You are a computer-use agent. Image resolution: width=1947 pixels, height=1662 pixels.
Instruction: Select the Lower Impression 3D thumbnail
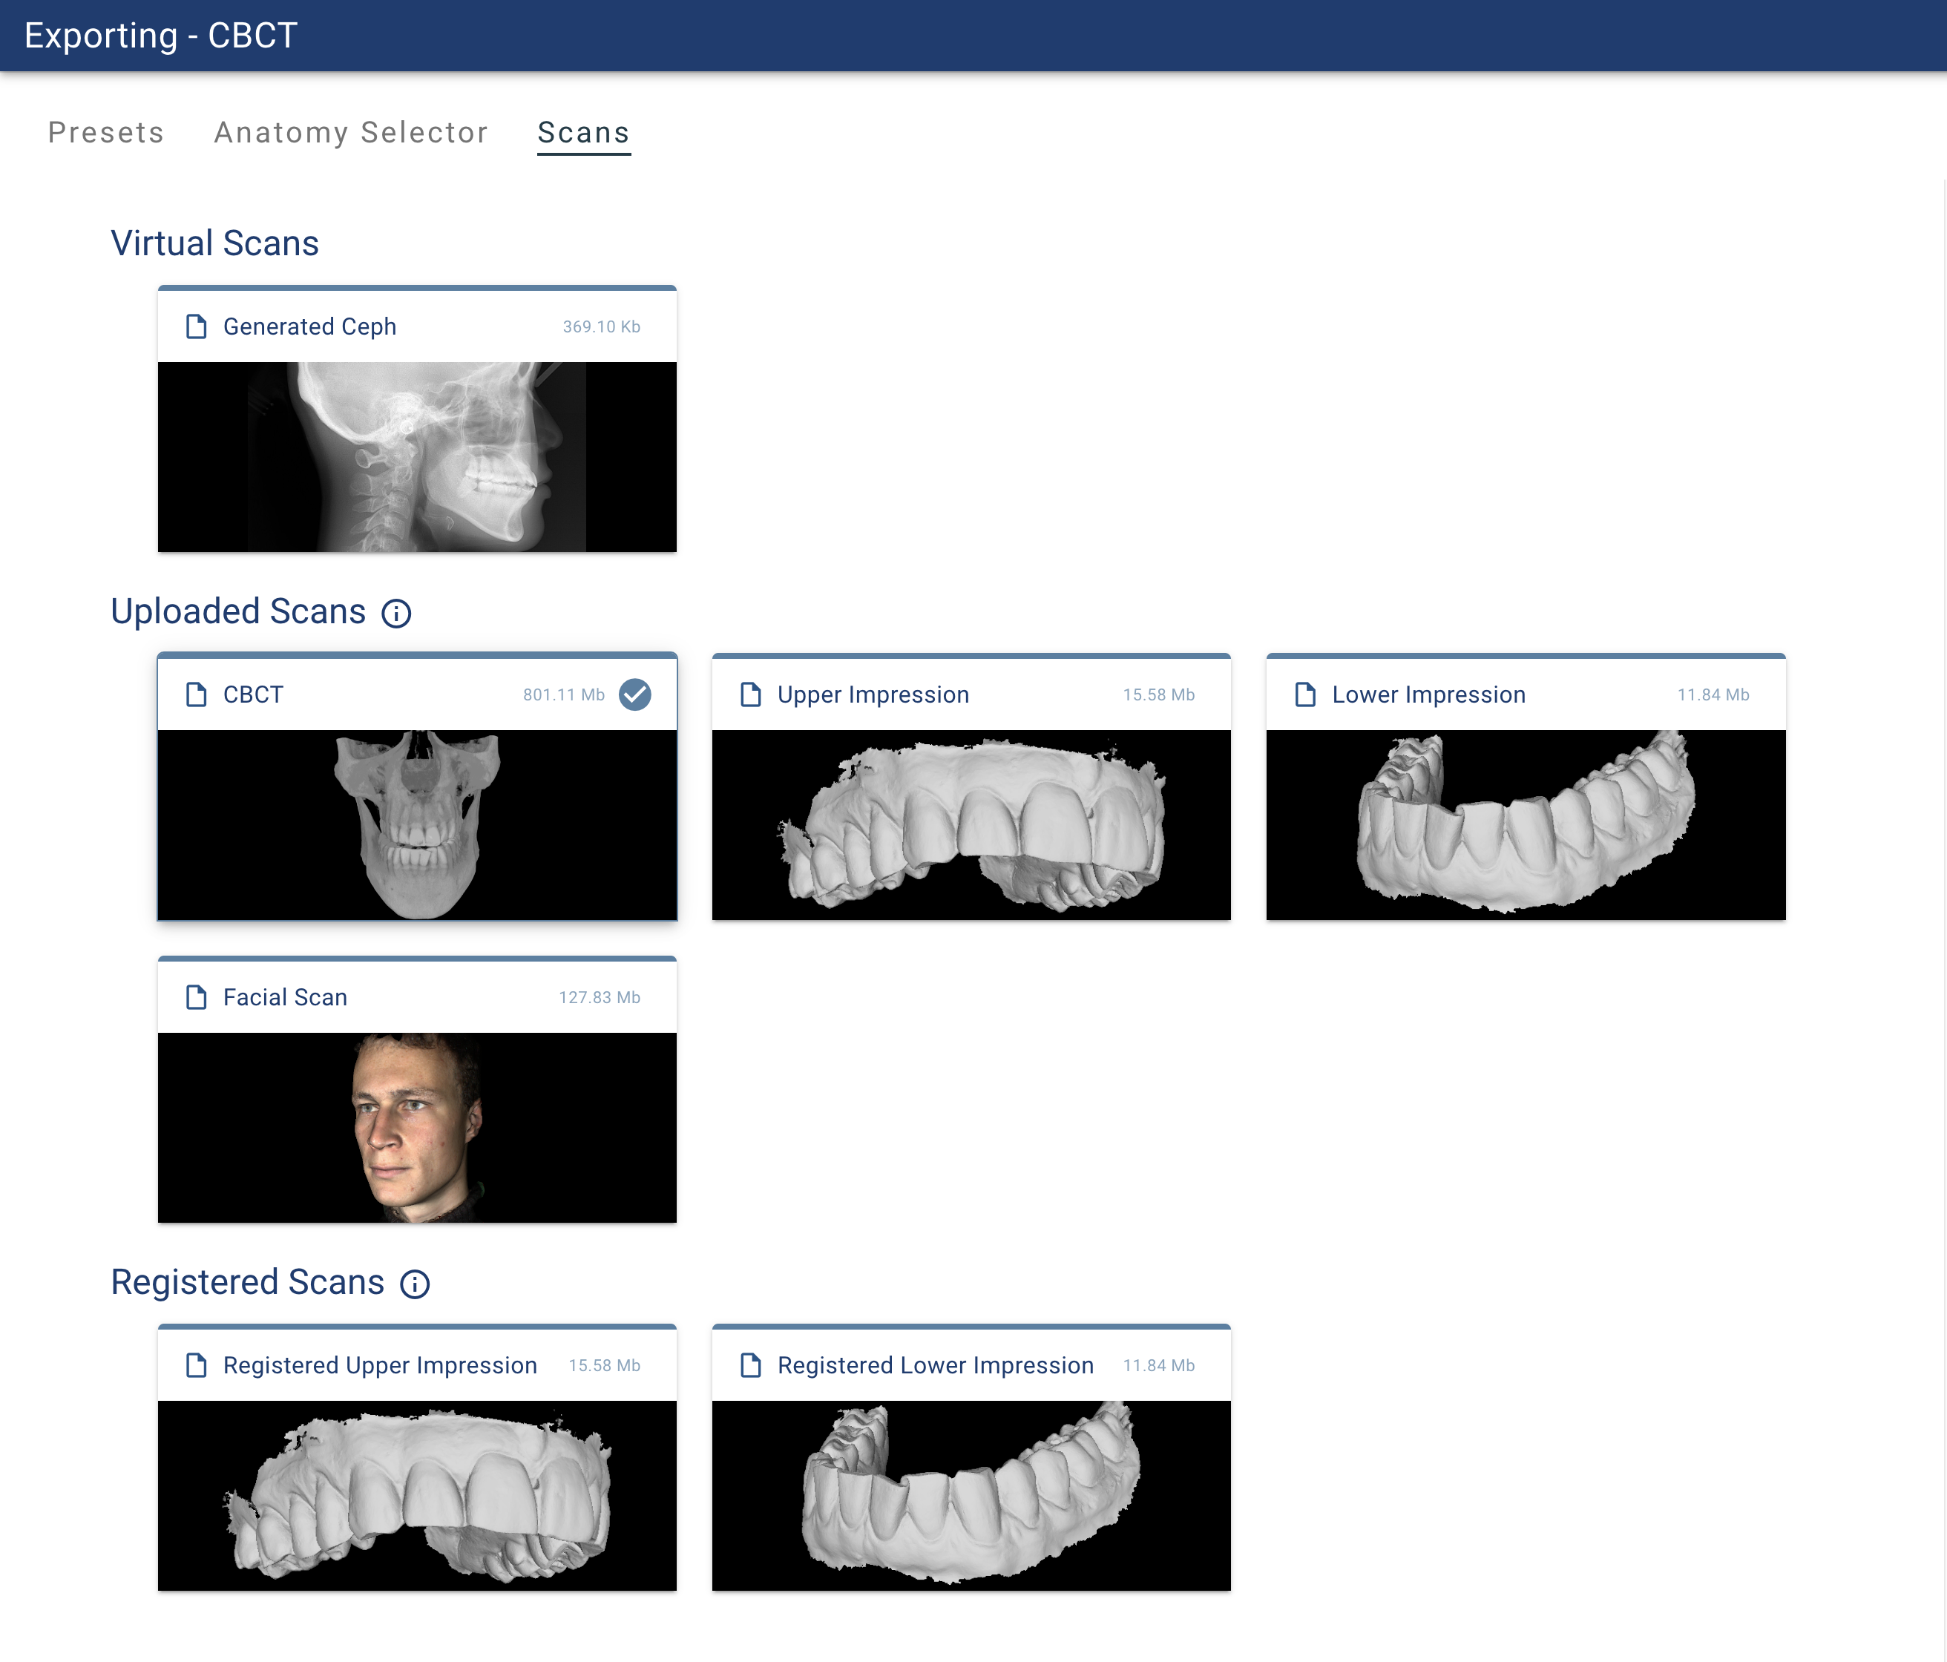1526,825
